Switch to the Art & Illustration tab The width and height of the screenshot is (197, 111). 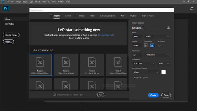click(x=107, y=16)
